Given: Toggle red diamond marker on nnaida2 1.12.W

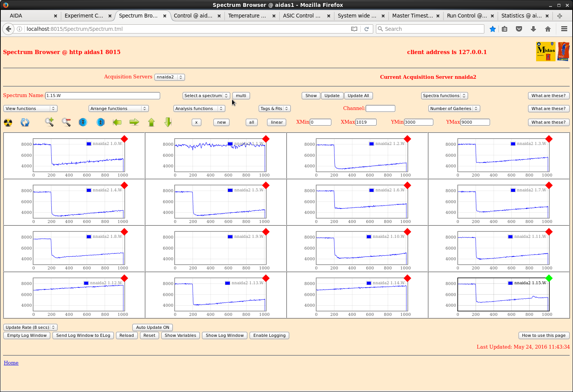Looking at the screenshot, I should pyautogui.click(x=124, y=278).
